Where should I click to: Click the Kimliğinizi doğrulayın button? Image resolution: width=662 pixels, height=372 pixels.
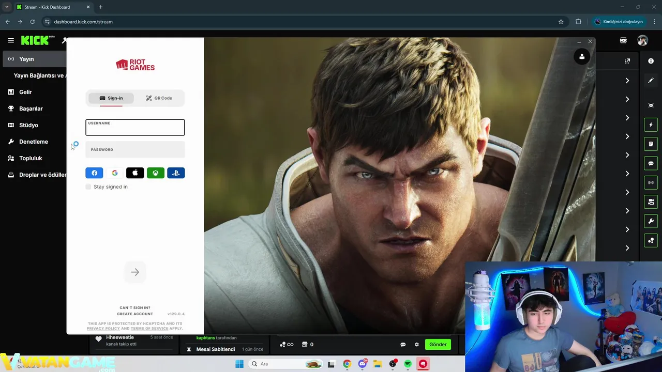619,22
